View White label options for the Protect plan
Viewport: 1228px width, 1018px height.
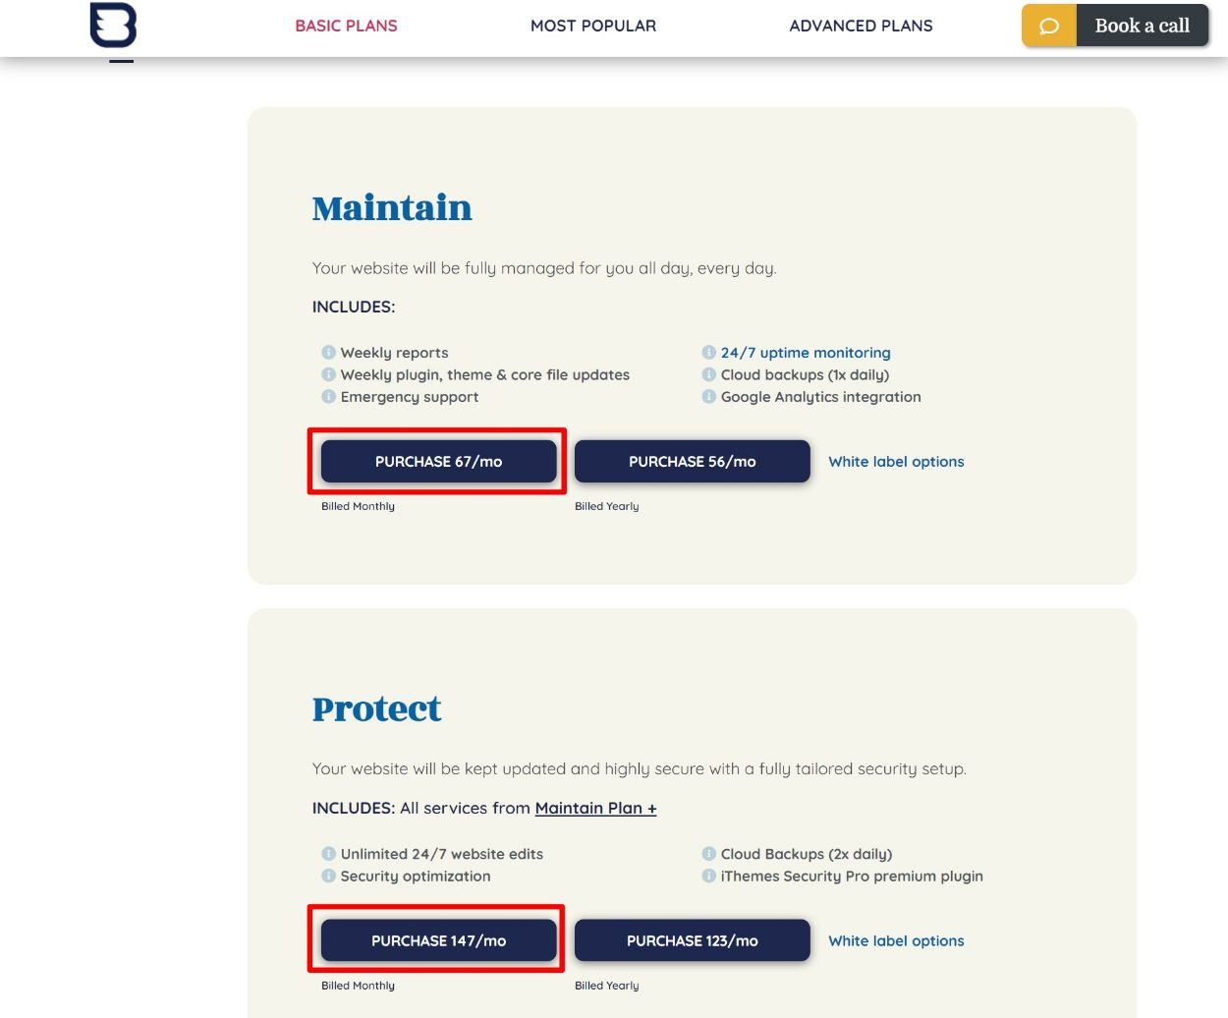point(896,940)
